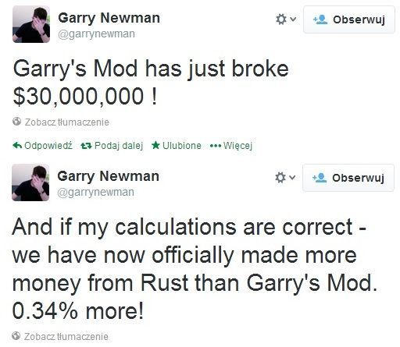The width and height of the screenshot is (400, 347).
Task: Click Zobacz tłumaczenie under second tweet
Action: [66, 337]
